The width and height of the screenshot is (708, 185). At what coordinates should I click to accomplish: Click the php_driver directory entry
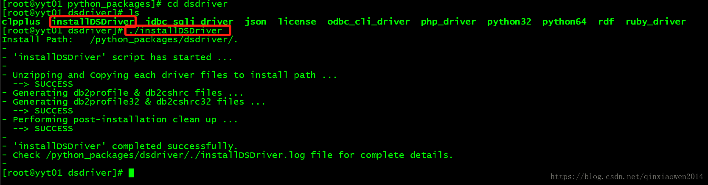coord(449,22)
